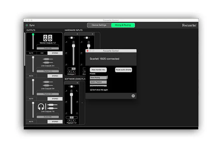Image resolution: width=222 pixels, height=149 pixels.
Task: Click the Analogue 1 fader handle
Action: (74, 46)
